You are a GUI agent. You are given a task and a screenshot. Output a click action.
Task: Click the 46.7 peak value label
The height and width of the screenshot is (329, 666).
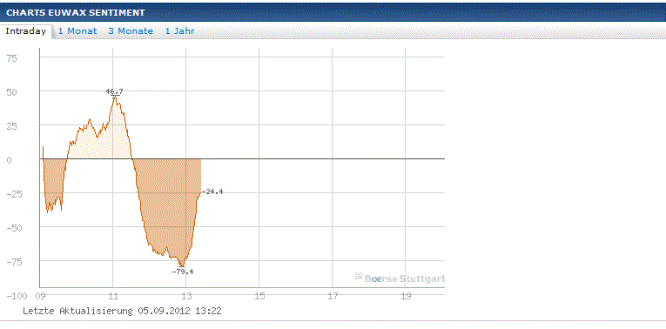(115, 91)
